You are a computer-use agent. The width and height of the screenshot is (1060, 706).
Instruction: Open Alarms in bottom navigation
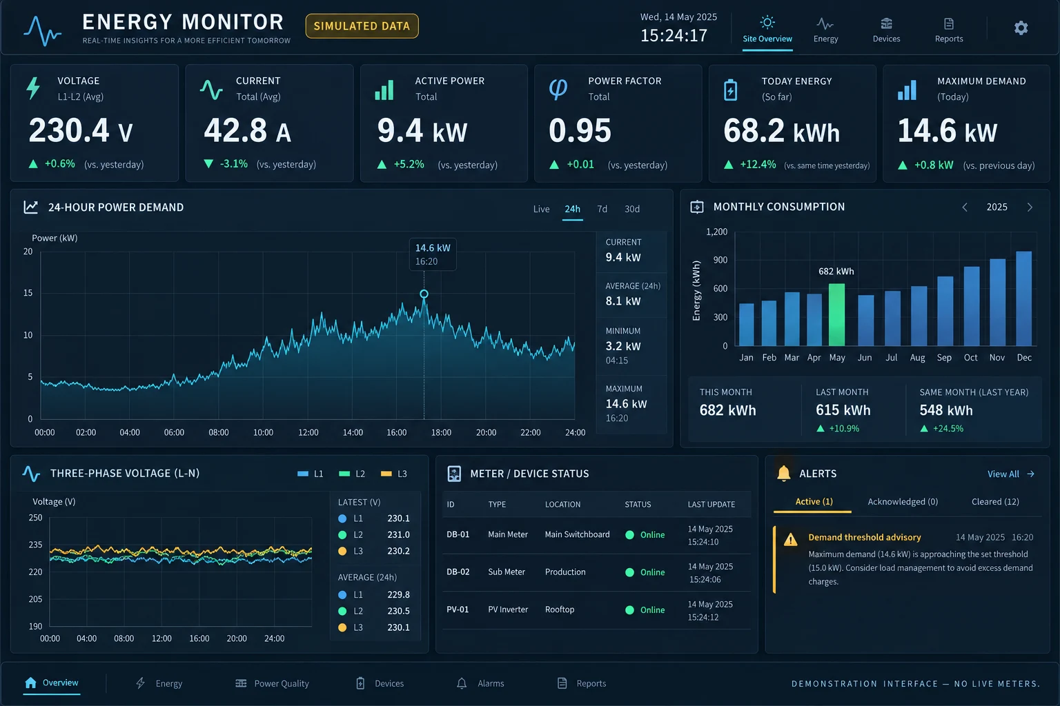pos(480,683)
